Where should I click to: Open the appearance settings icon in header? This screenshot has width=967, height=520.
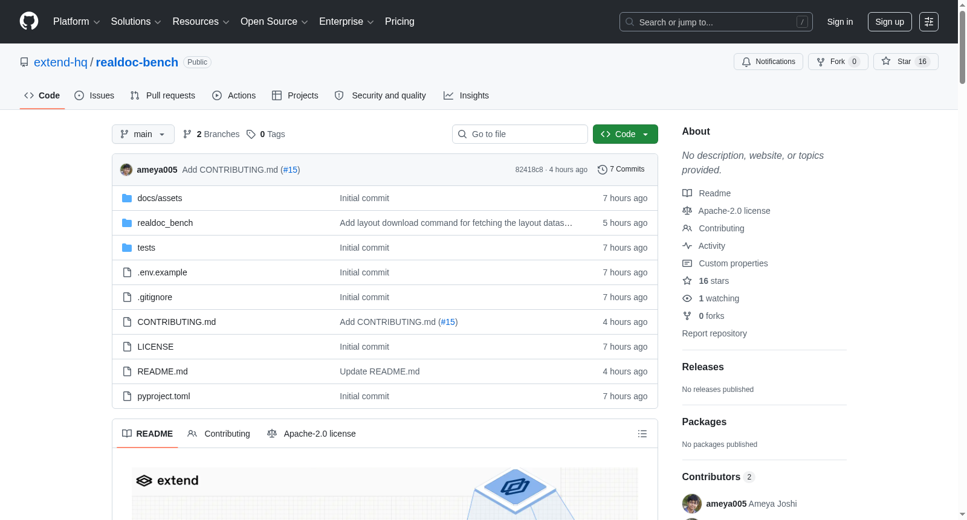pos(929,22)
